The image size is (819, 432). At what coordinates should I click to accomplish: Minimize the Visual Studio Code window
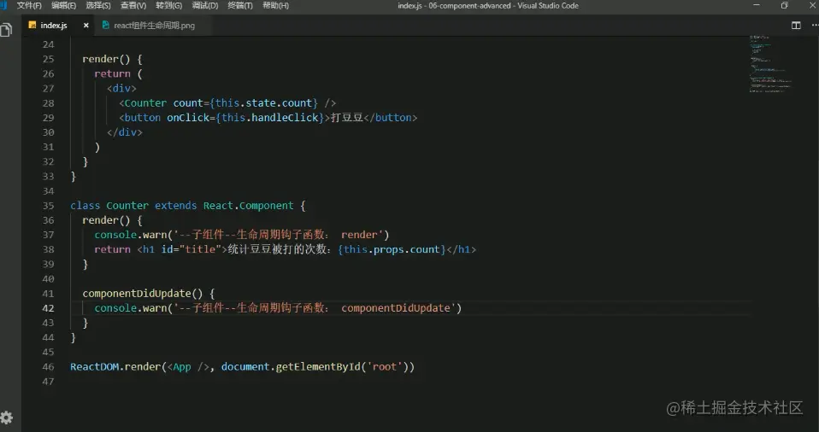tap(757, 5)
